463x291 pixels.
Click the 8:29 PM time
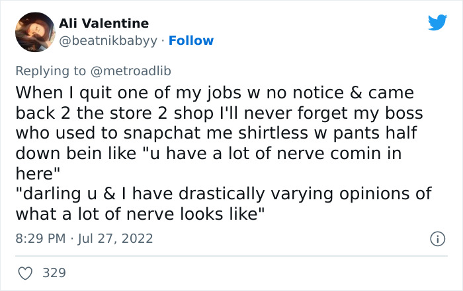[40, 238]
